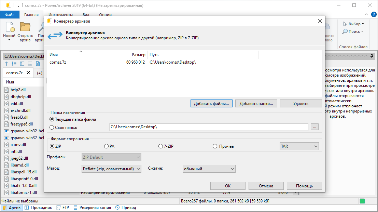The width and height of the screenshot is (378, 212).
Task: Select the intl.dll file
Action: pyautogui.click(x=16, y=151)
